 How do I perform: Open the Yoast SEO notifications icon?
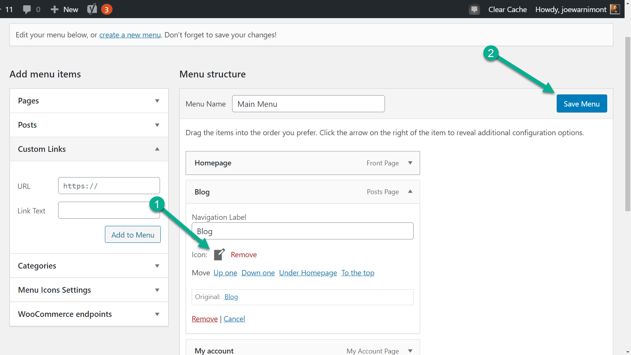coord(92,9)
